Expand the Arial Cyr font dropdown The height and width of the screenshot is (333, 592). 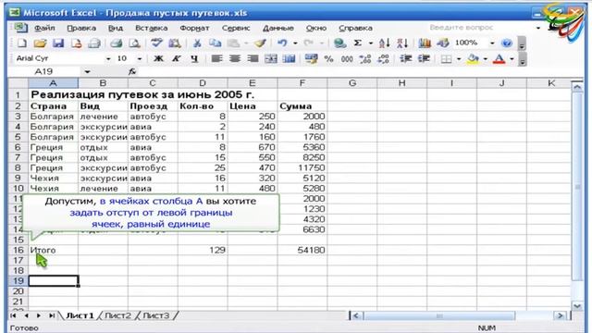click(x=108, y=59)
